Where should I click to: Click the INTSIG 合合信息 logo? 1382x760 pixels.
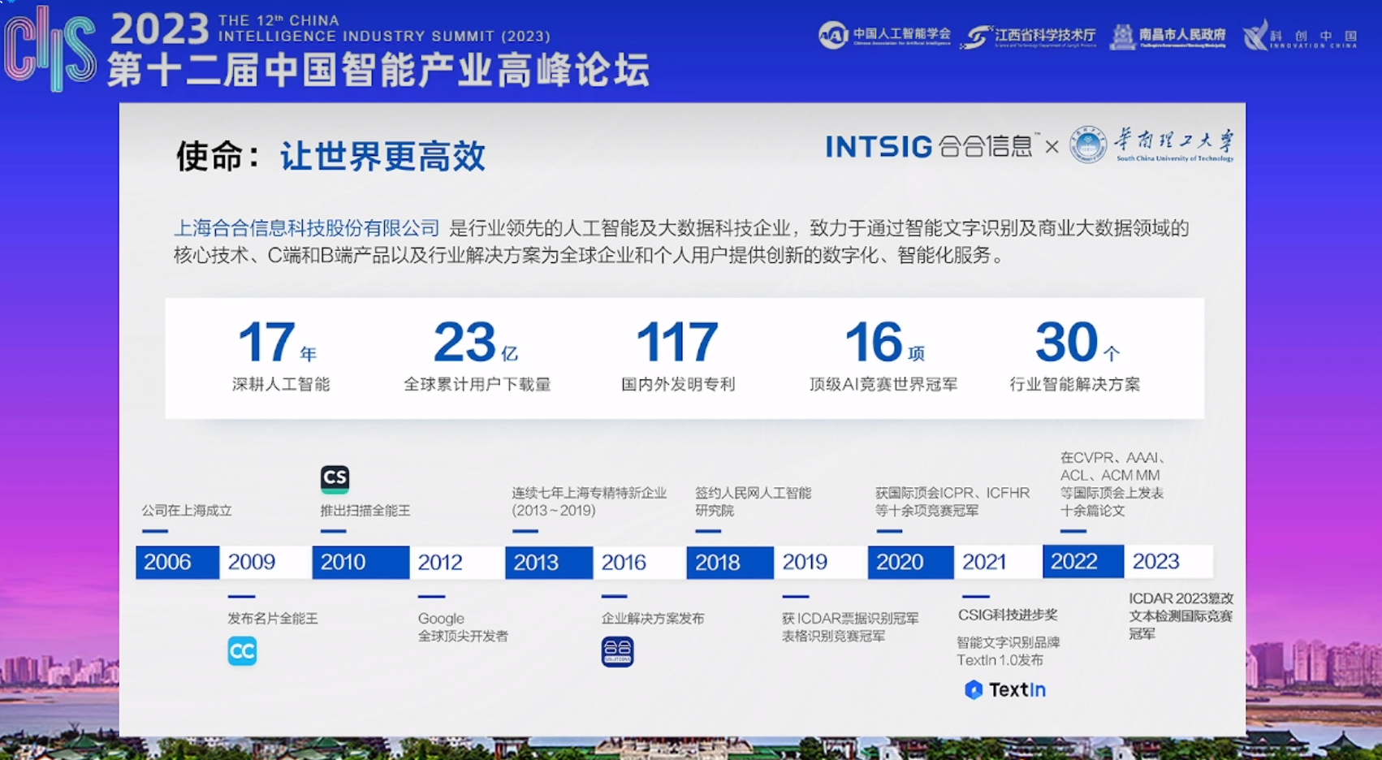(x=931, y=146)
